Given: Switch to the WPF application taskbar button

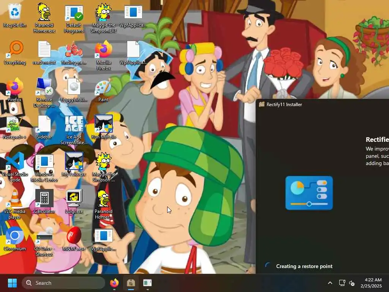Looking at the screenshot, I should point(147,283).
